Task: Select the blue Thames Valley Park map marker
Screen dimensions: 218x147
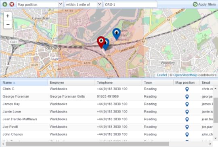Action: click(x=116, y=34)
